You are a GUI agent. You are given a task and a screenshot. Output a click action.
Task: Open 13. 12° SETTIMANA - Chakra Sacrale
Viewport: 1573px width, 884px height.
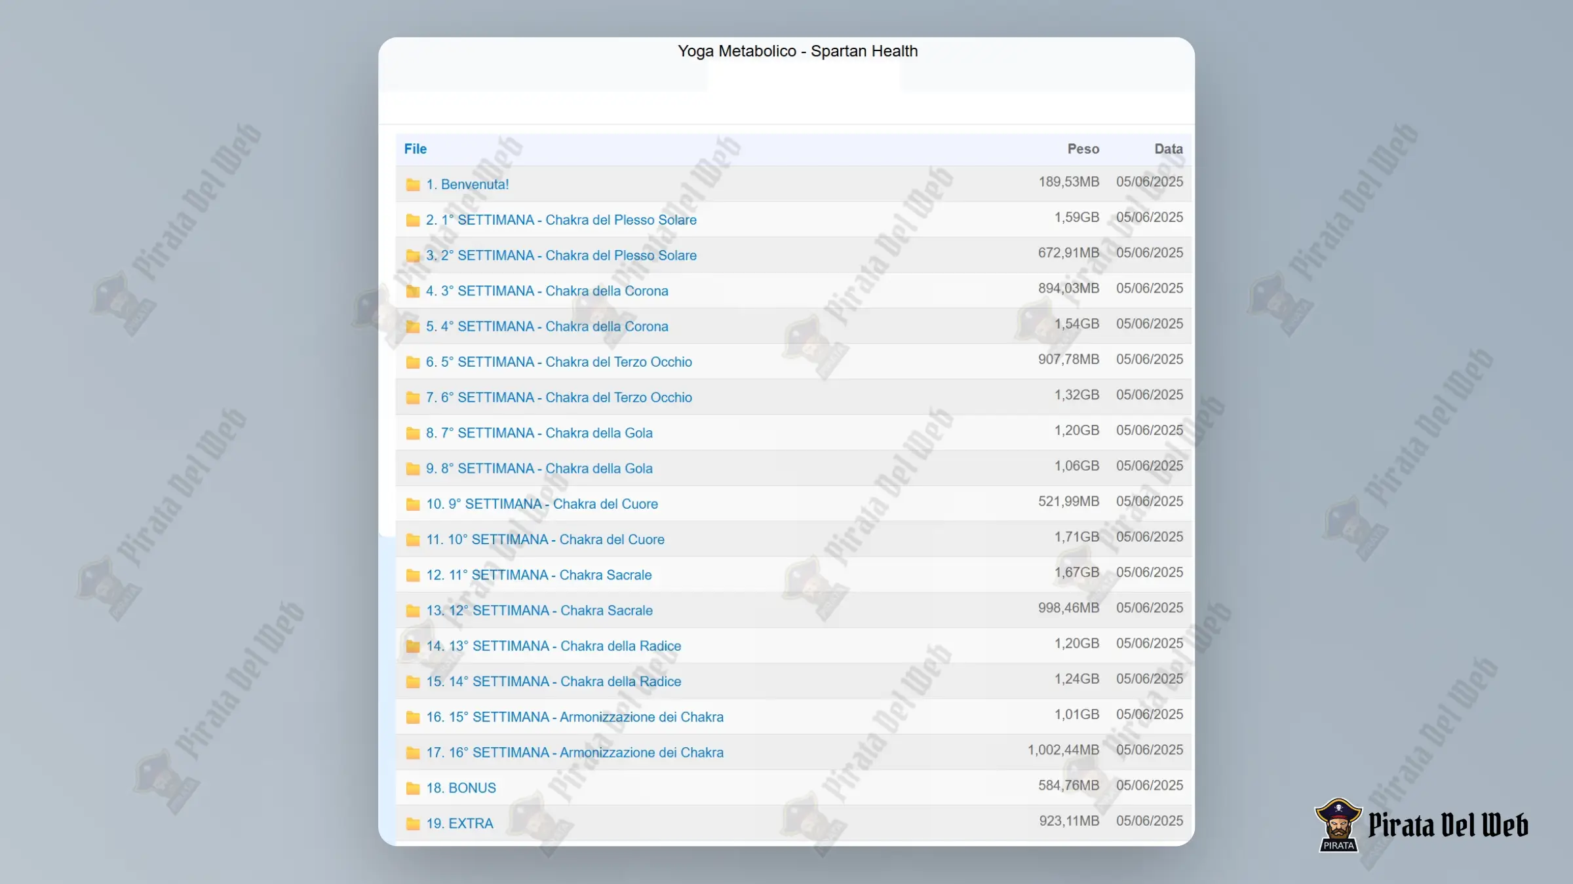(539, 610)
